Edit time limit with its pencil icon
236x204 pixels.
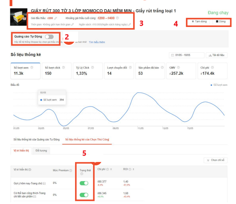pyautogui.click(x=73, y=25)
